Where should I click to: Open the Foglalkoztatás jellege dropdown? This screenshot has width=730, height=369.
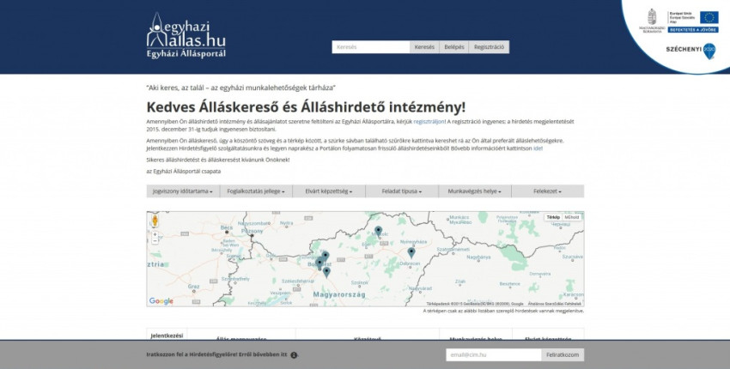pos(256,191)
